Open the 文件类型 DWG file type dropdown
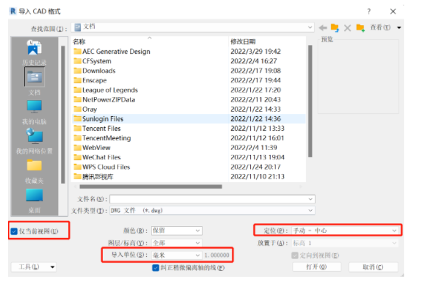The height and width of the screenshot is (282, 423). click(x=311, y=210)
